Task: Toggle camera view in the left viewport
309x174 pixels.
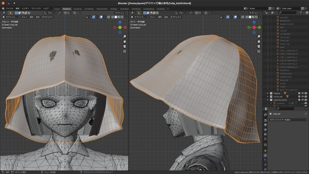Action: point(124,46)
